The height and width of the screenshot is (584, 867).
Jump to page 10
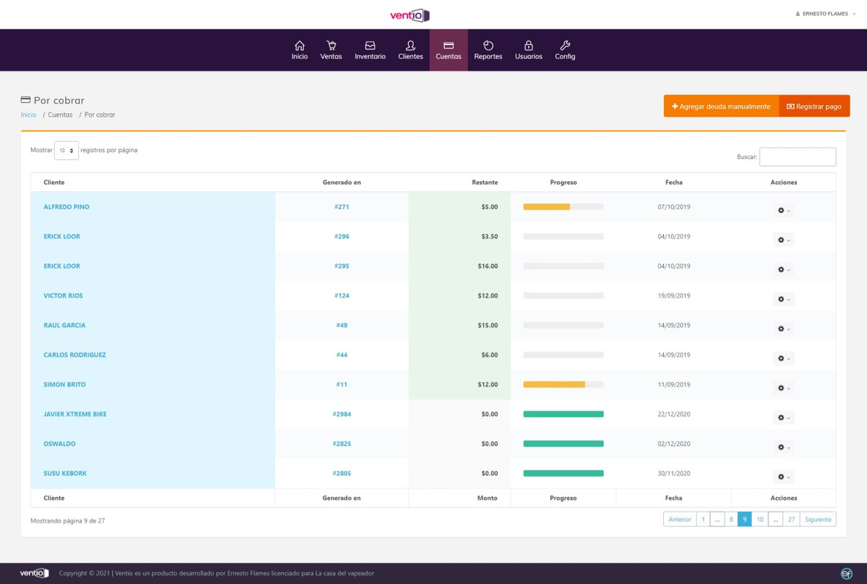point(760,519)
